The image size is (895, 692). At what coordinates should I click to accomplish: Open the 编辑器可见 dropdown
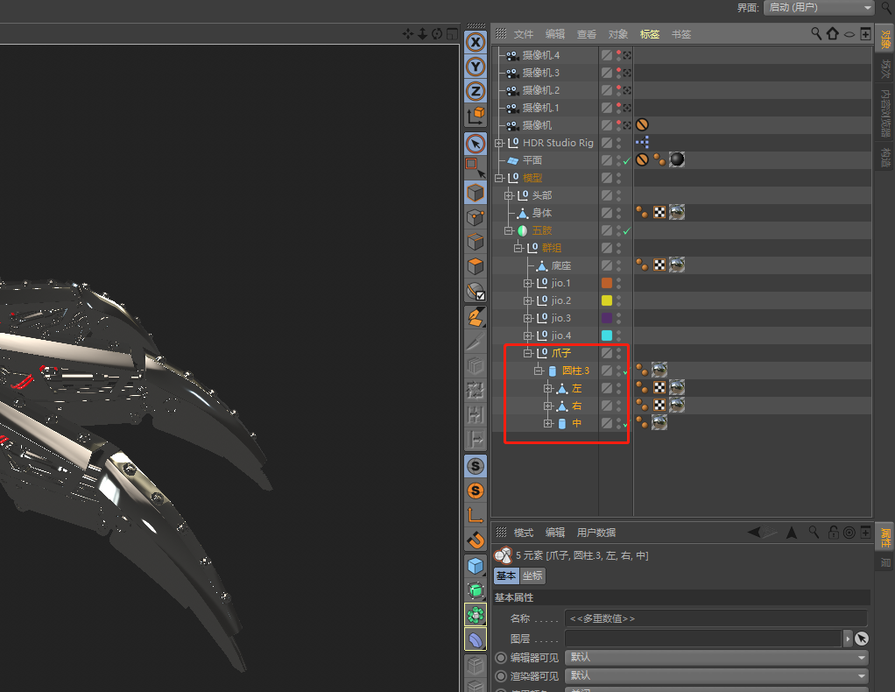(716, 658)
